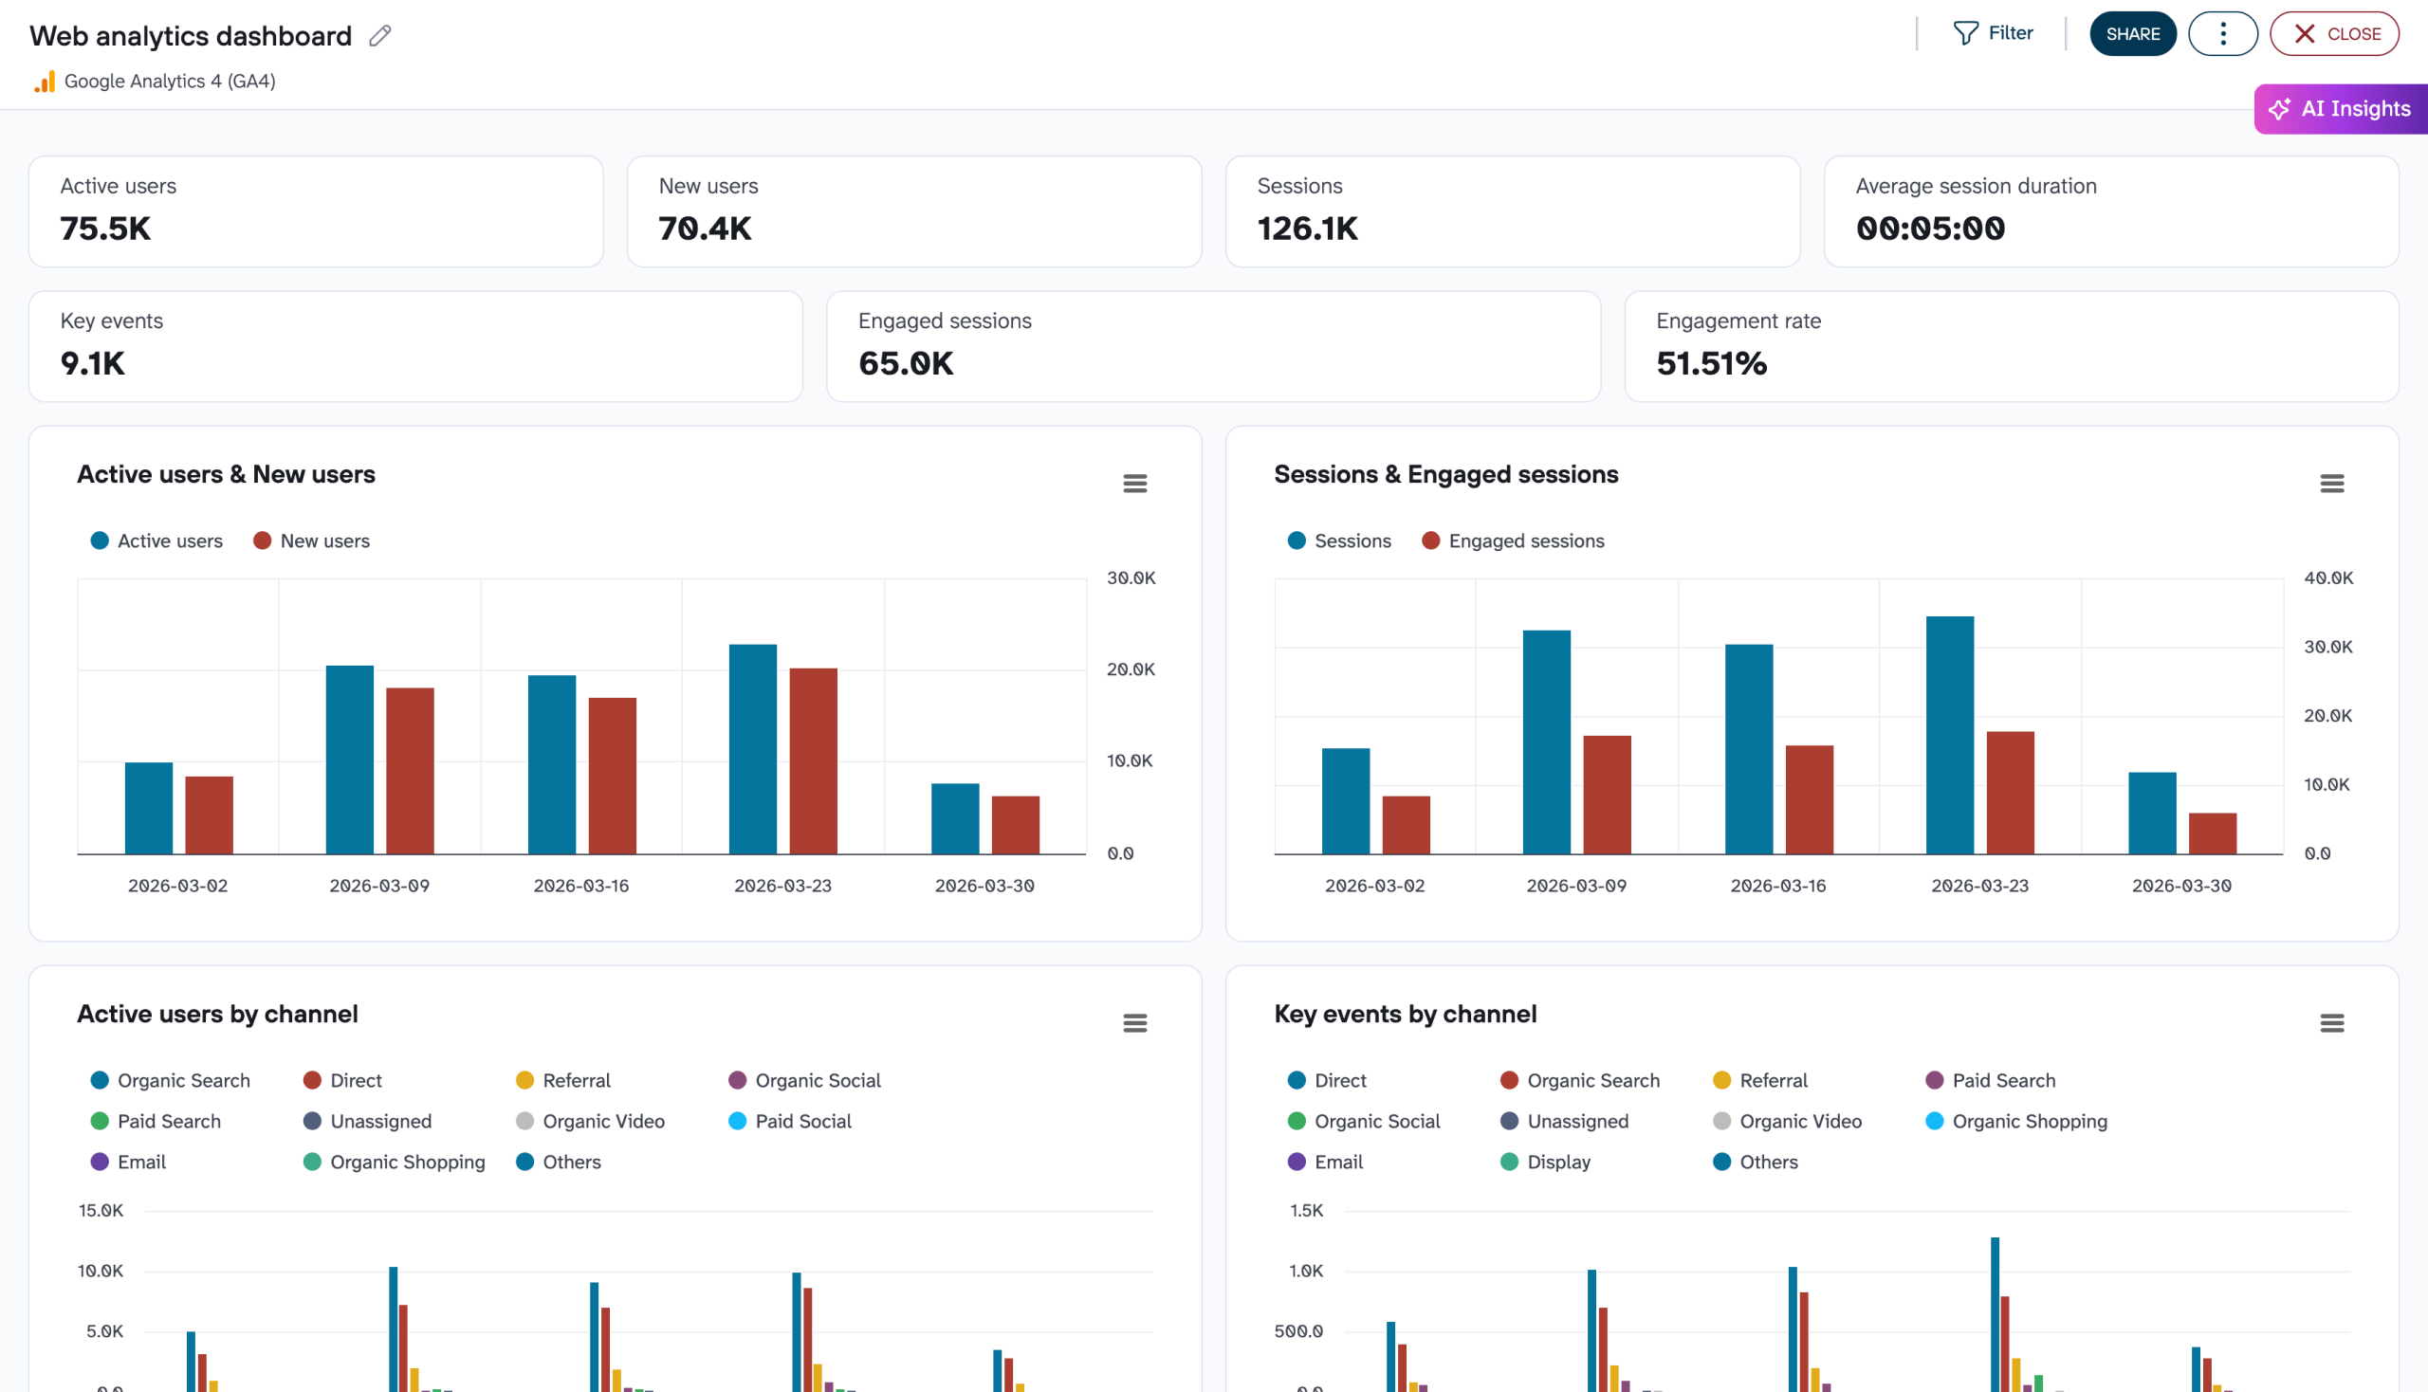Open the Sessions & Engaged sessions chart menu

[x=2331, y=484]
